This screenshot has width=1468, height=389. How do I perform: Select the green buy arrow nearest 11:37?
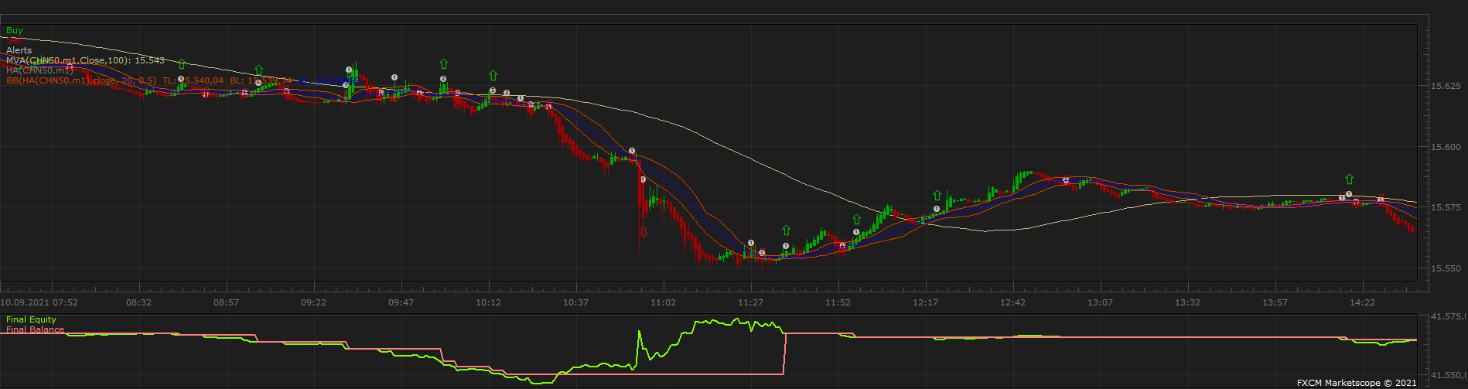coord(786,230)
